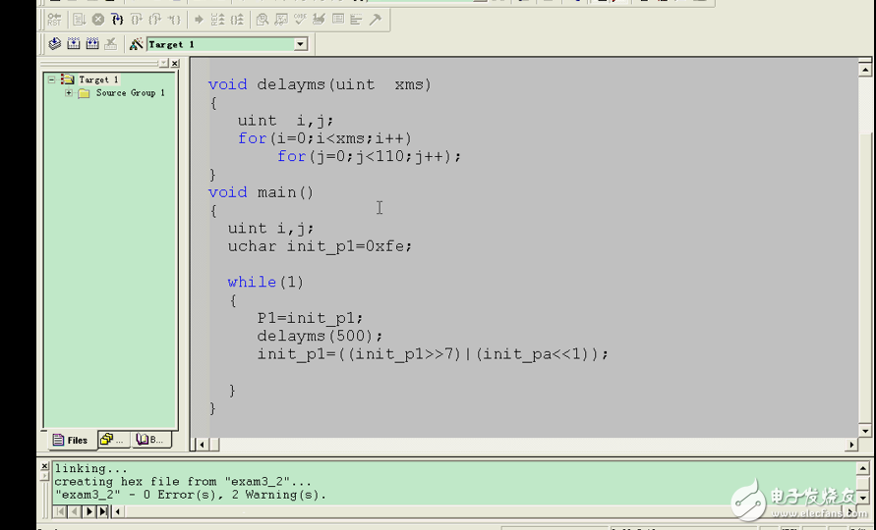Click the View Trace Records icon
The height and width of the screenshot is (530, 876).
tap(237, 20)
